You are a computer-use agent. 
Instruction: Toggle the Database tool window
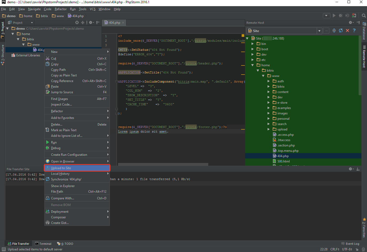[364, 32]
